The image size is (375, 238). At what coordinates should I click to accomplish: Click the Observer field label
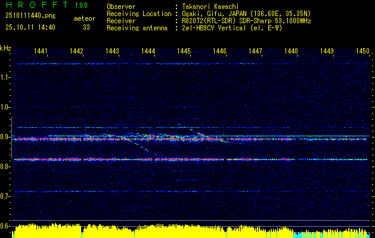pos(121,7)
